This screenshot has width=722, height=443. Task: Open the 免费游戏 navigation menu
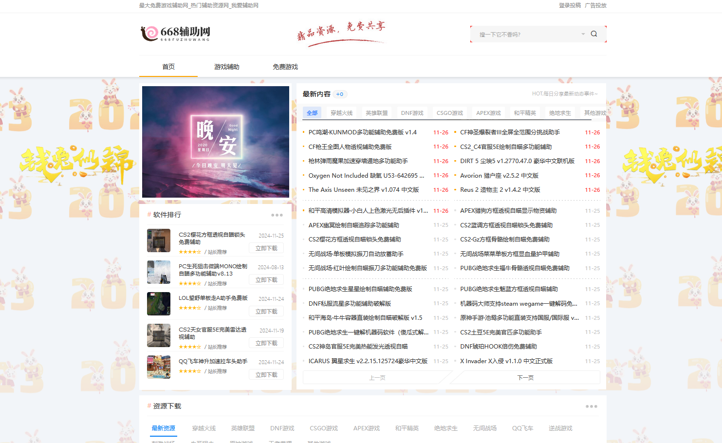pyautogui.click(x=285, y=67)
